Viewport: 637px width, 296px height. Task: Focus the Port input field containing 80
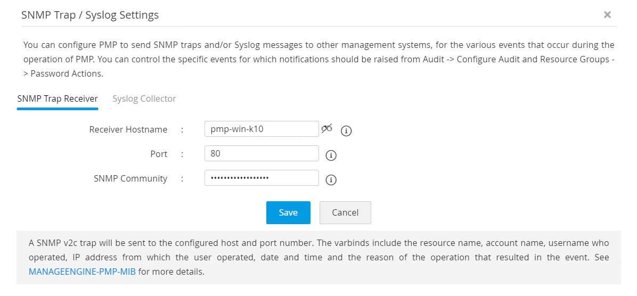[262, 153]
